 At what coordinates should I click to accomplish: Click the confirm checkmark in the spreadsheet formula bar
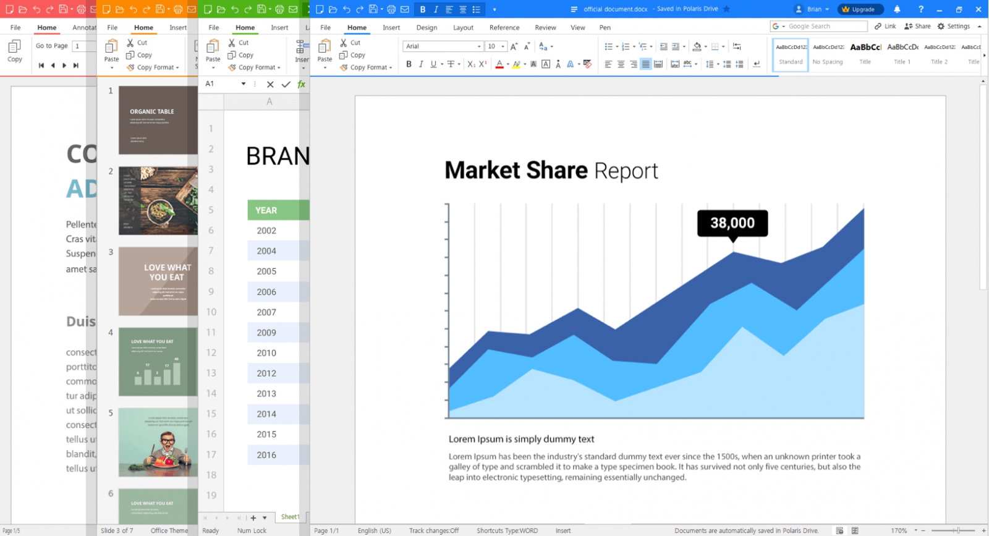[x=286, y=84]
